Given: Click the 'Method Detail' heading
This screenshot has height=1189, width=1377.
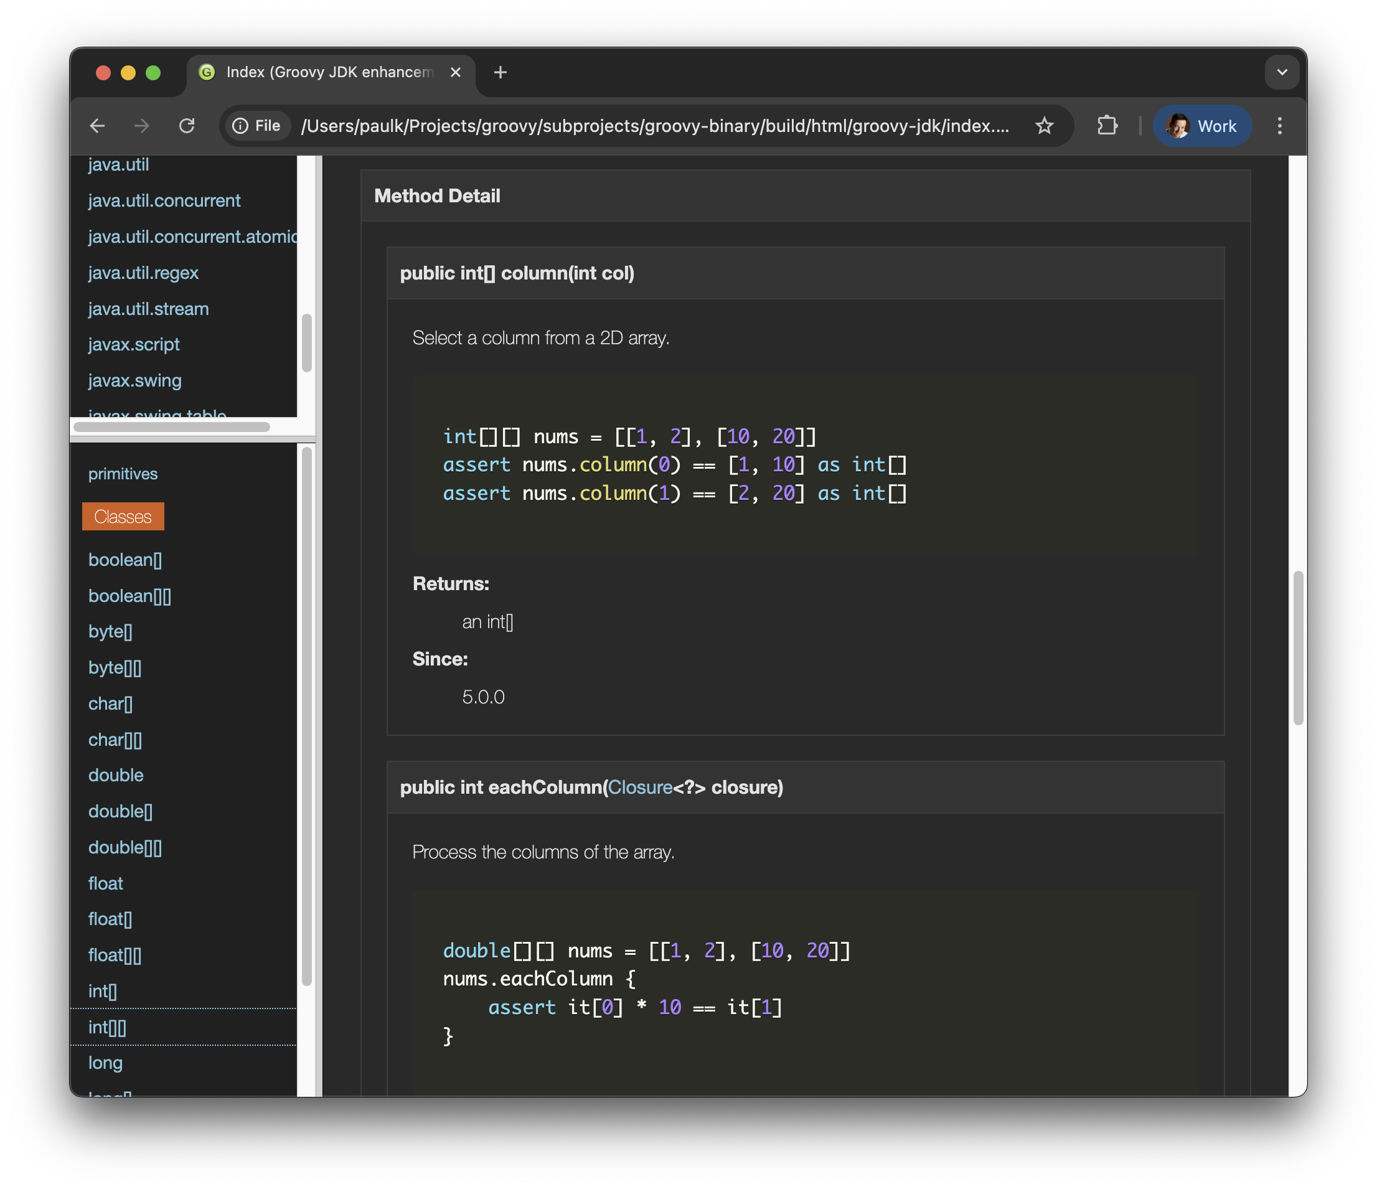Looking at the screenshot, I should (436, 195).
